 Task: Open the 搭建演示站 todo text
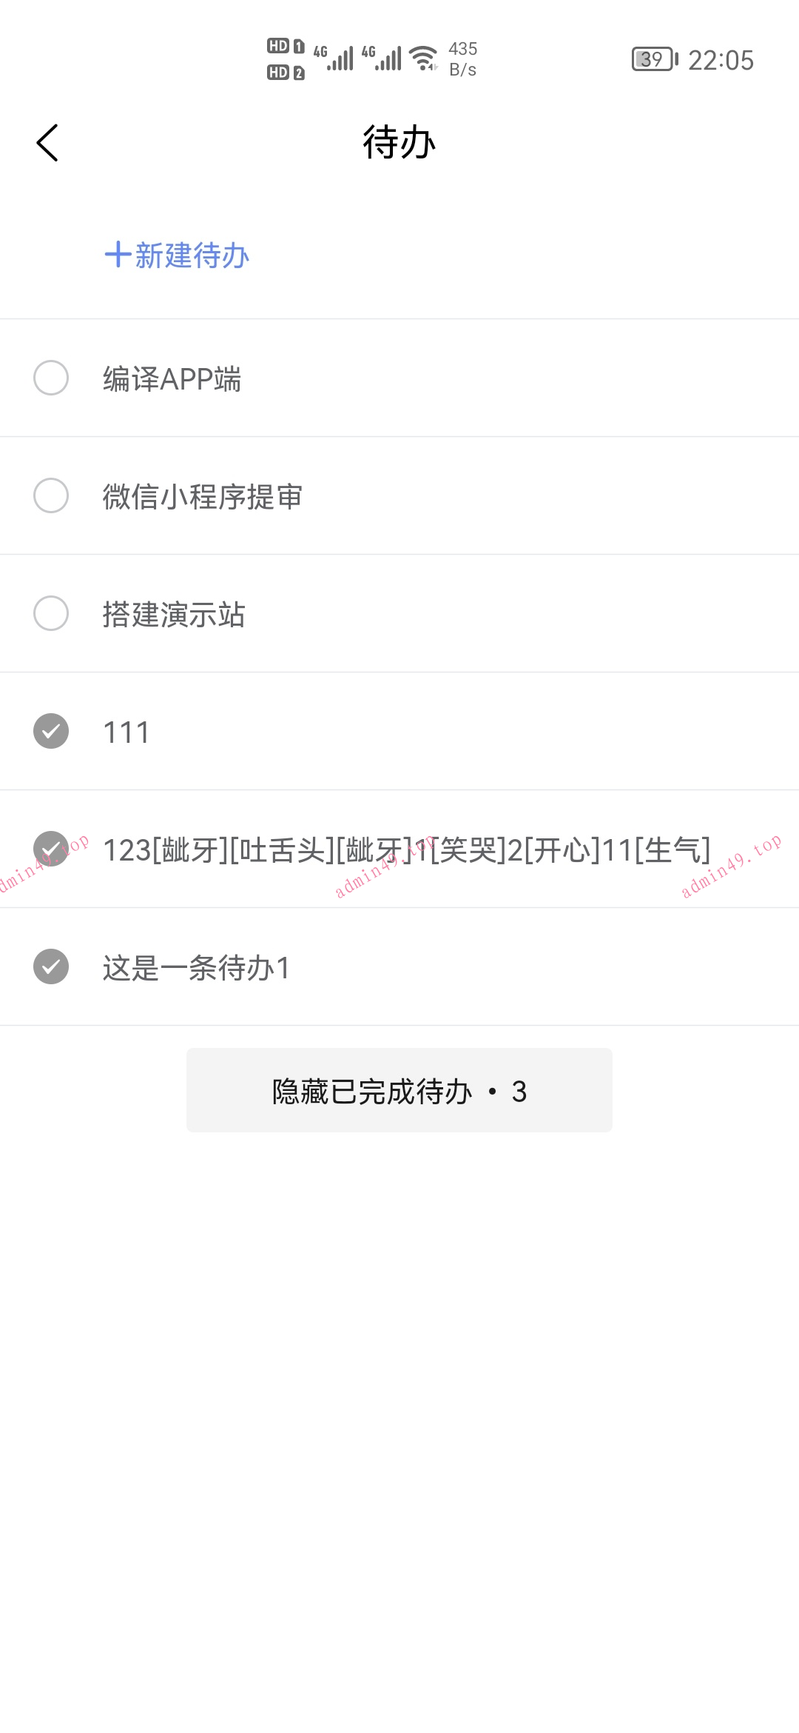point(174,615)
